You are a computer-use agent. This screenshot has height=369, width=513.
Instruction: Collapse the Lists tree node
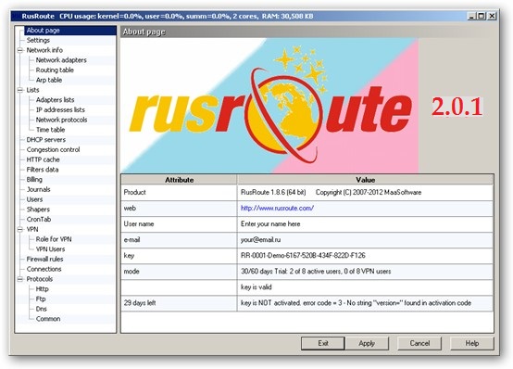click(x=20, y=90)
